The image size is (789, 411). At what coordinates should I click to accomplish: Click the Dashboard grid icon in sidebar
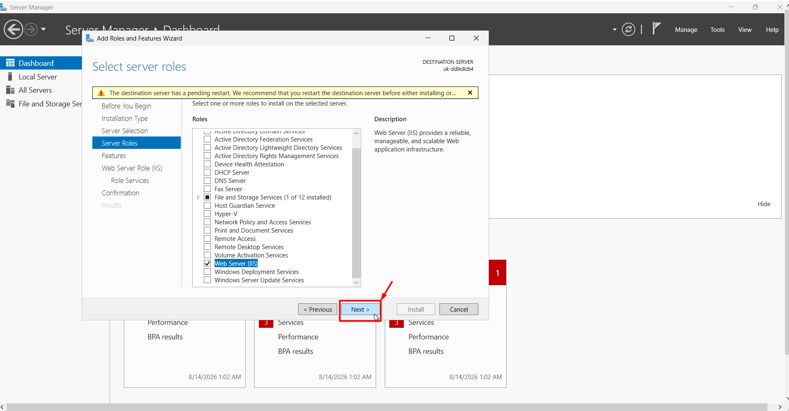[x=10, y=63]
